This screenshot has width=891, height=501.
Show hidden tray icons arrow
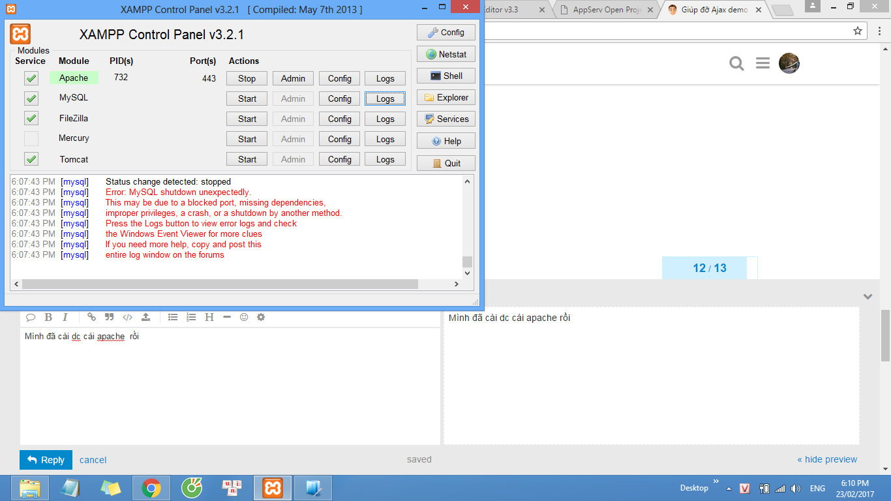[729, 488]
